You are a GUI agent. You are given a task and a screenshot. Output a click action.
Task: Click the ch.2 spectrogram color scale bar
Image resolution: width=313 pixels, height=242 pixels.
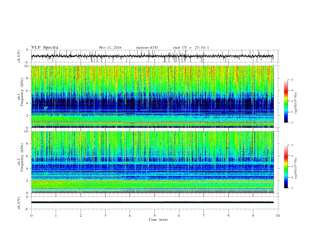coord(286,166)
